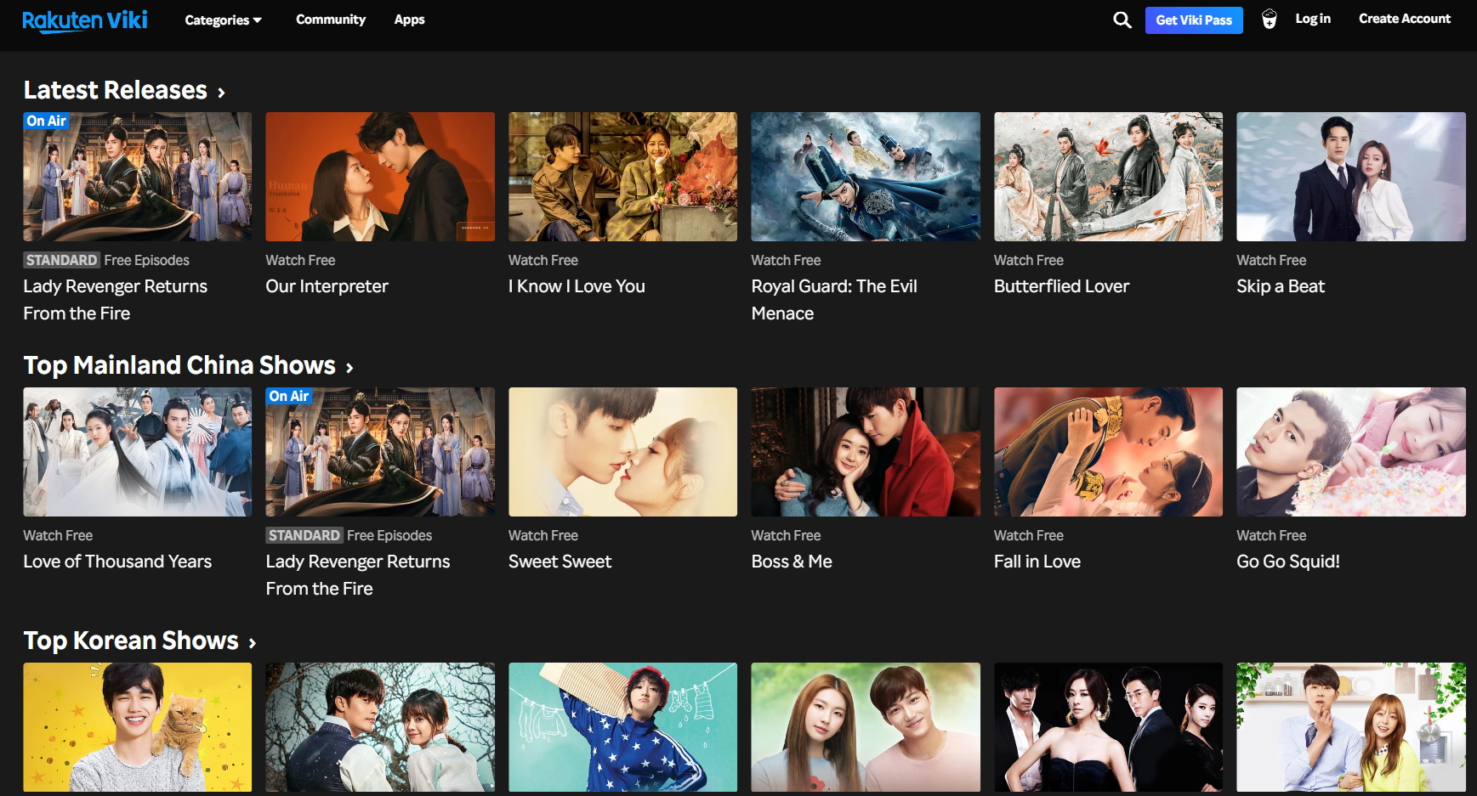Expand the Latest Releases section arrow
1477x796 pixels.
click(x=221, y=93)
